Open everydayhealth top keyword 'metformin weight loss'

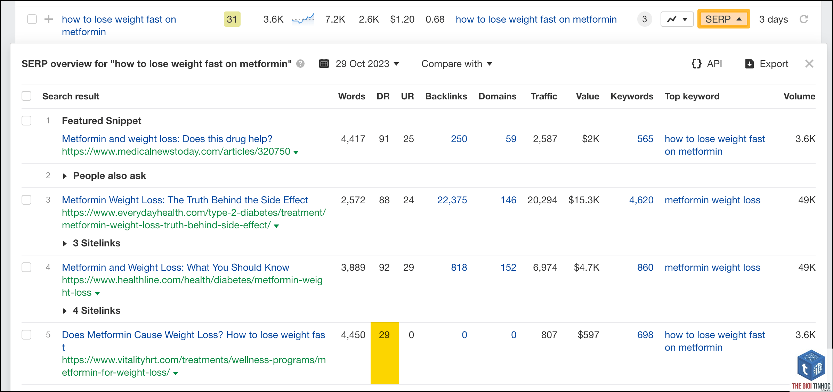[712, 200]
